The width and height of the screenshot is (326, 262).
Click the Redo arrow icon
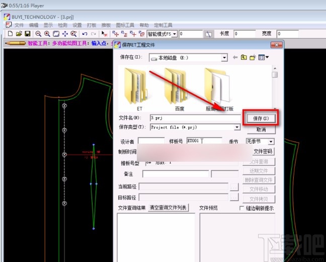(x=94, y=34)
